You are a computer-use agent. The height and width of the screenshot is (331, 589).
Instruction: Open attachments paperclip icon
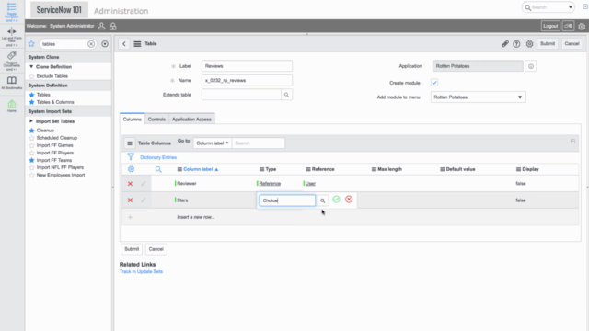(x=505, y=44)
